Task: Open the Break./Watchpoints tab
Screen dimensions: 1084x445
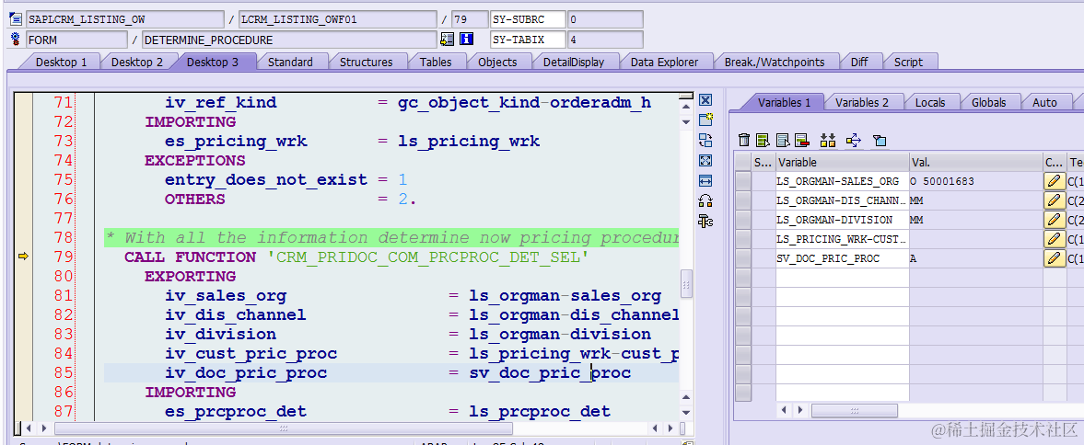Action: pyautogui.click(x=775, y=63)
